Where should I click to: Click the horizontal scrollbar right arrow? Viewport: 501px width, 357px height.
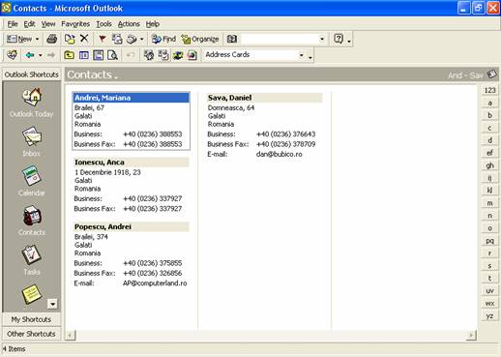(x=471, y=336)
